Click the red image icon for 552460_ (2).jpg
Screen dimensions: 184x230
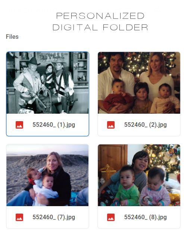pyautogui.click(x=111, y=125)
